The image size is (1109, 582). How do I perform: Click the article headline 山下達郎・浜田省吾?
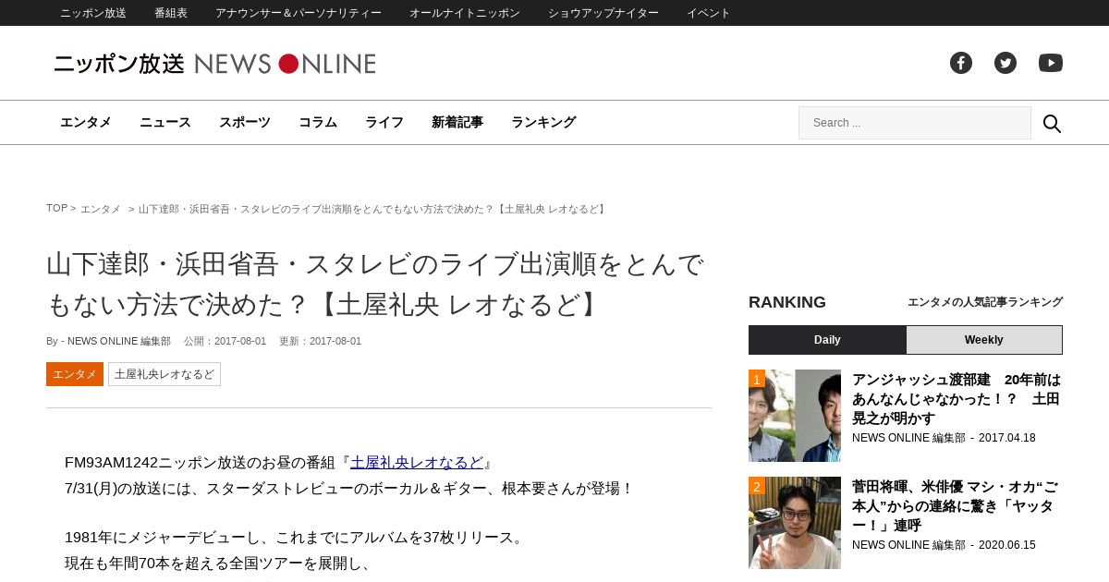[375, 284]
